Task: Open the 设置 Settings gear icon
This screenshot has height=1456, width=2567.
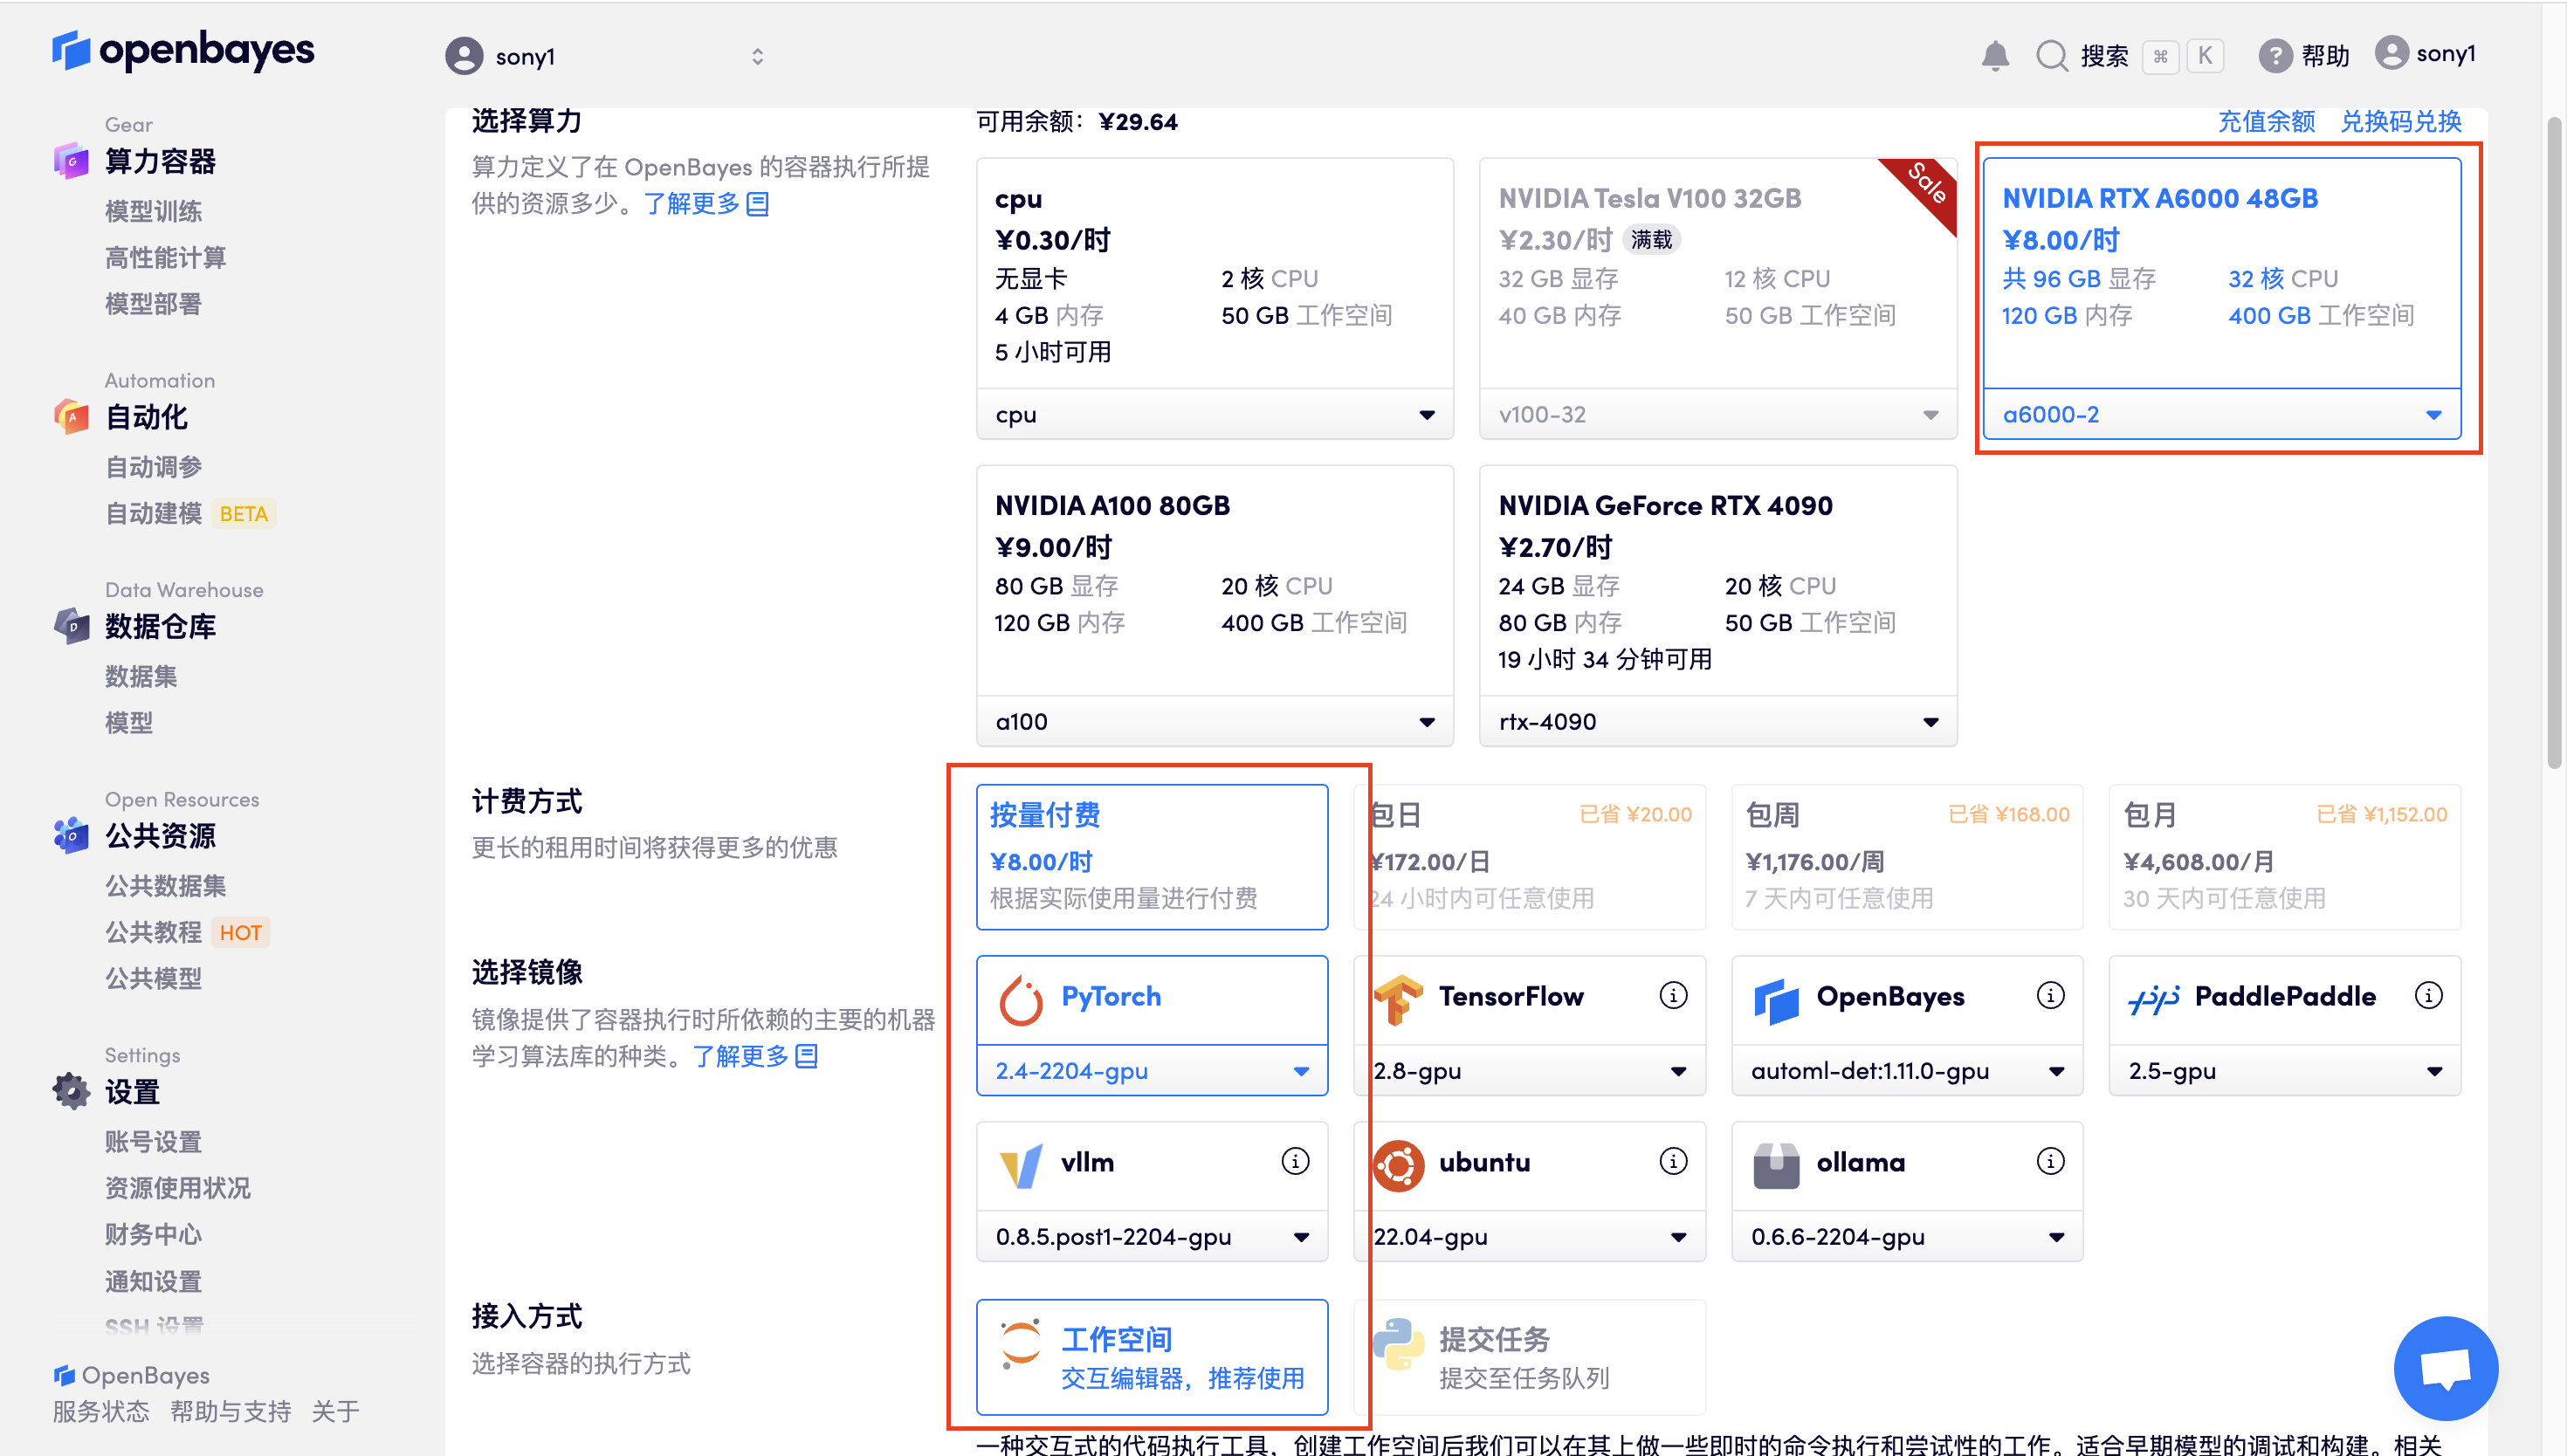Action: (x=70, y=1090)
